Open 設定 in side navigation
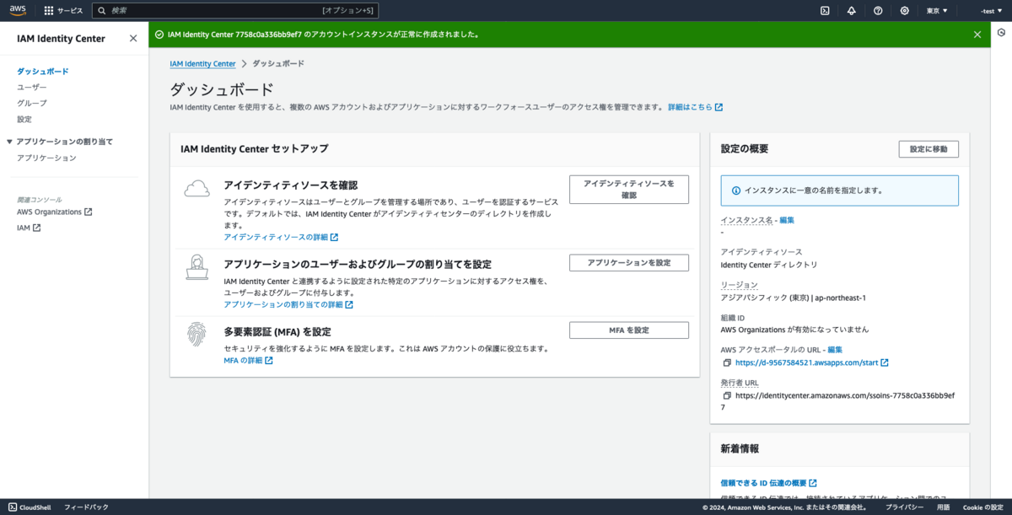The width and height of the screenshot is (1012, 515). (24, 120)
